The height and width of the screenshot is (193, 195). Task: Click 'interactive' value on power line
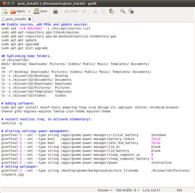(161, 163)
